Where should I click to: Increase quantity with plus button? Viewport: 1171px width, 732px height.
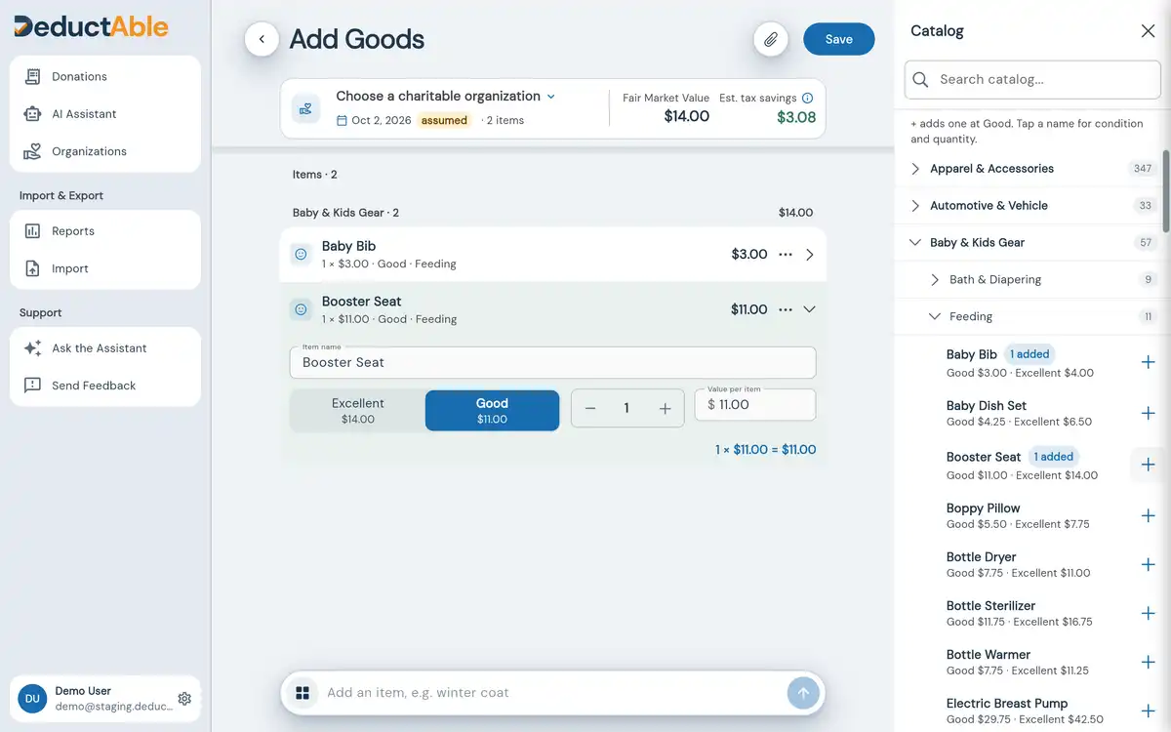[x=666, y=409]
